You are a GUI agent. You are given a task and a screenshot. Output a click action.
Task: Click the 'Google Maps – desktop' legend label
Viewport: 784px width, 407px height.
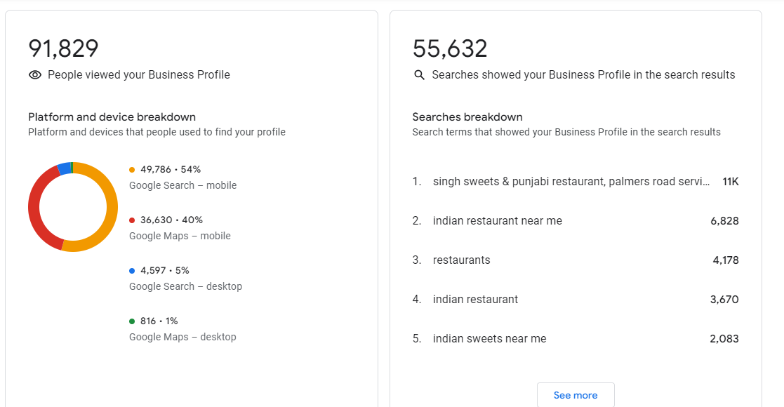click(182, 338)
